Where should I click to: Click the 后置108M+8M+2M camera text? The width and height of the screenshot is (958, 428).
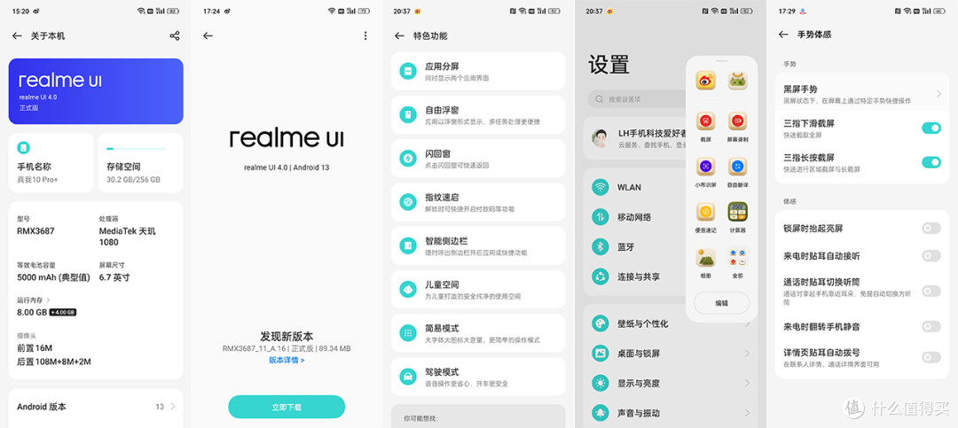(x=54, y=362)
